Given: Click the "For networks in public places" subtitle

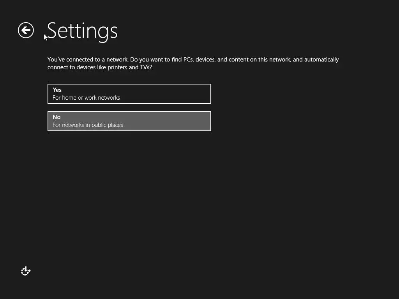Looking at the screenshot, I should [88, 125].
